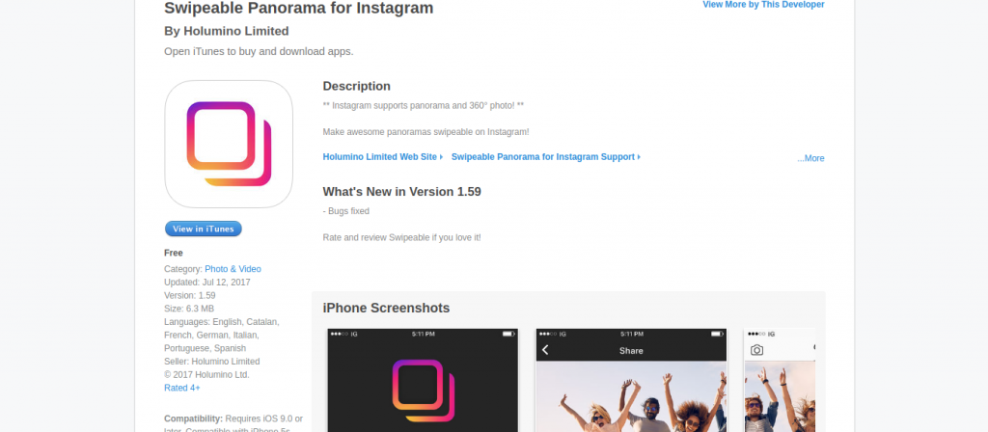Click Make awesome panoramas swipeable text
The height and width of the screenshot is (432, 988).
coord(425,131)
